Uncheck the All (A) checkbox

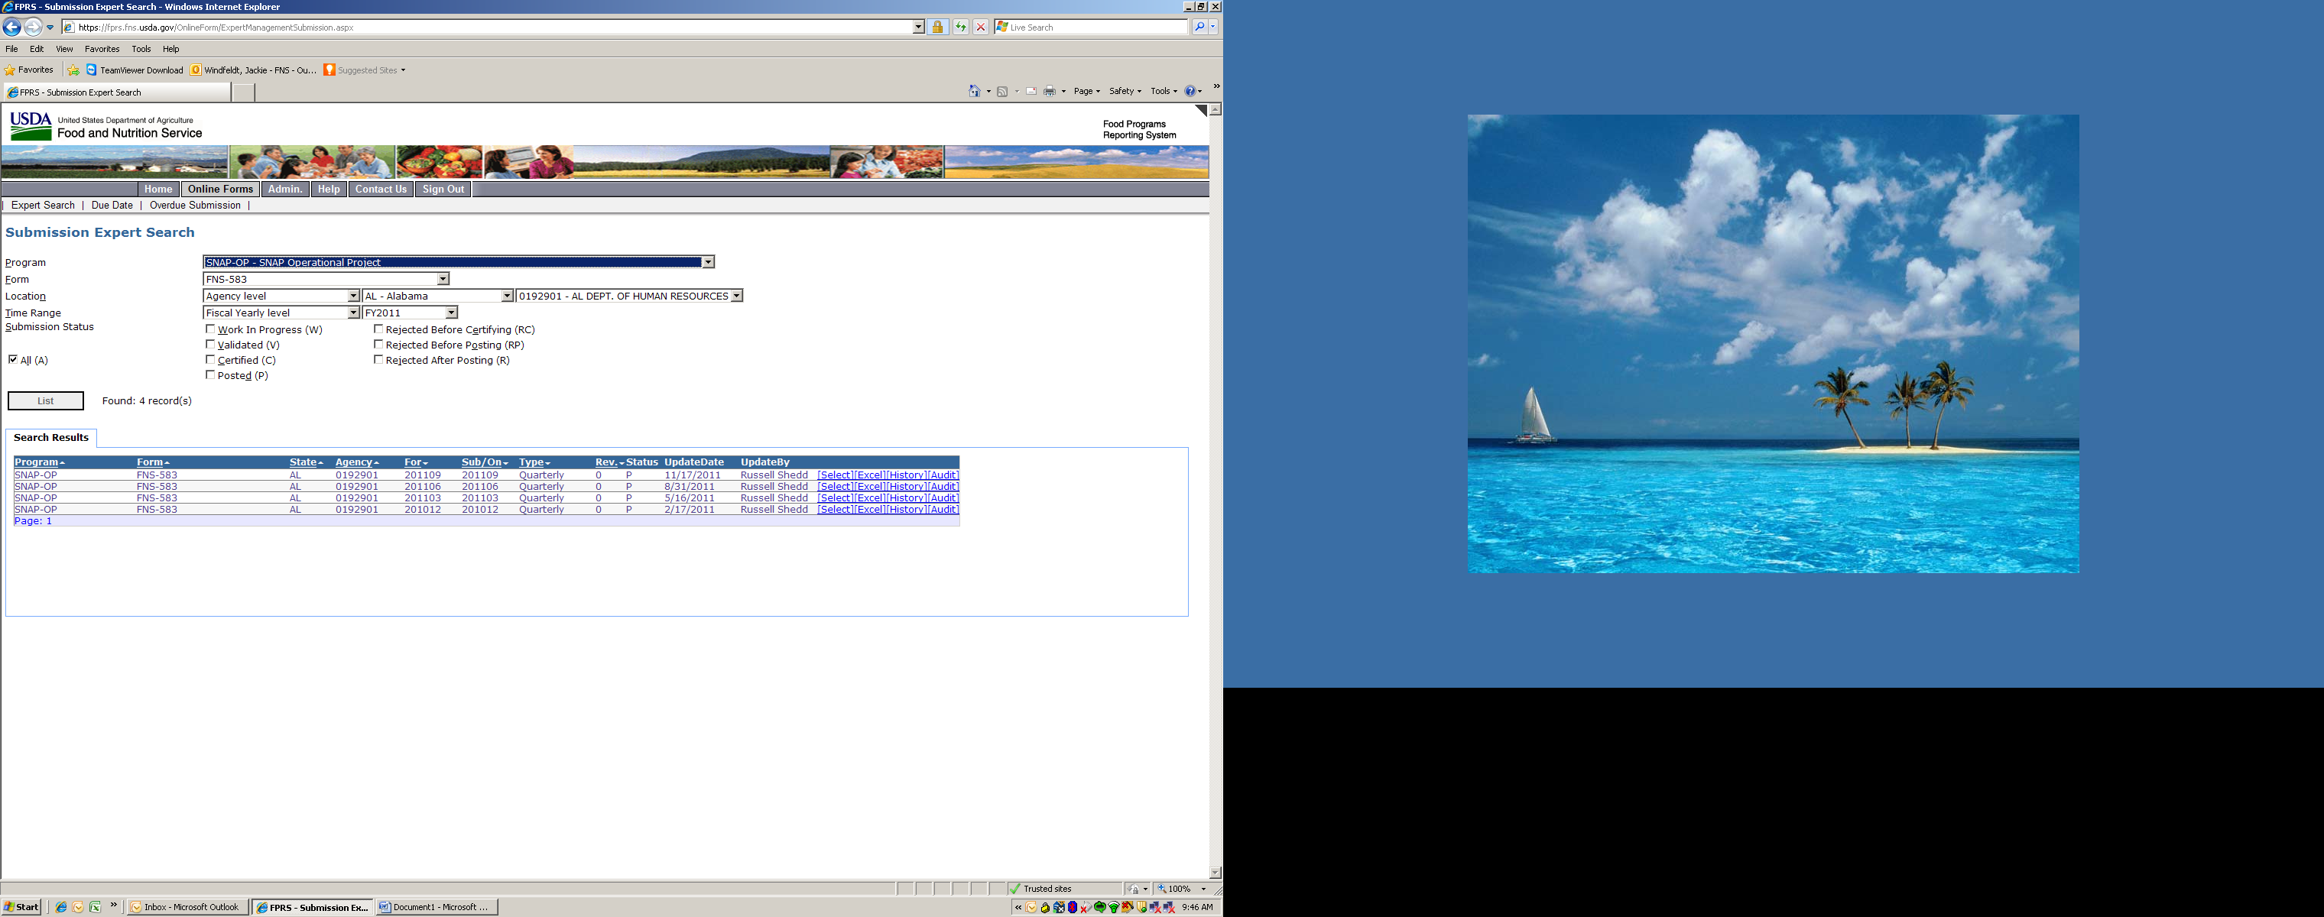click(x=13, y=359)
